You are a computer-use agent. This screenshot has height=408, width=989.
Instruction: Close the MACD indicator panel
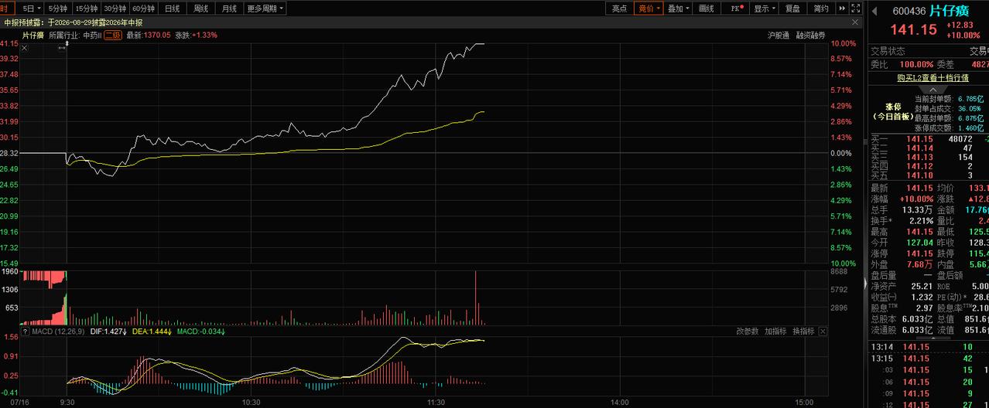(823, 331)
